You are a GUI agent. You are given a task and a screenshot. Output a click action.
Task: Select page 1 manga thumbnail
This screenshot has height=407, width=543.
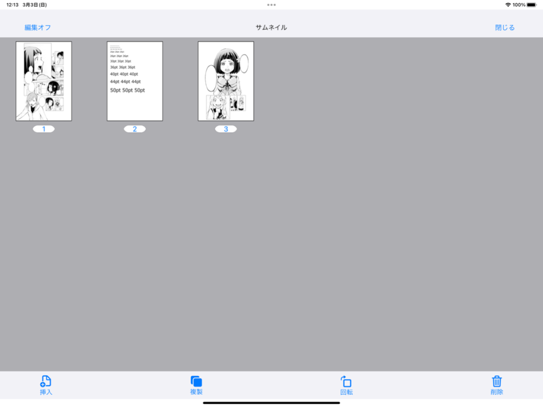coord(43,81)
